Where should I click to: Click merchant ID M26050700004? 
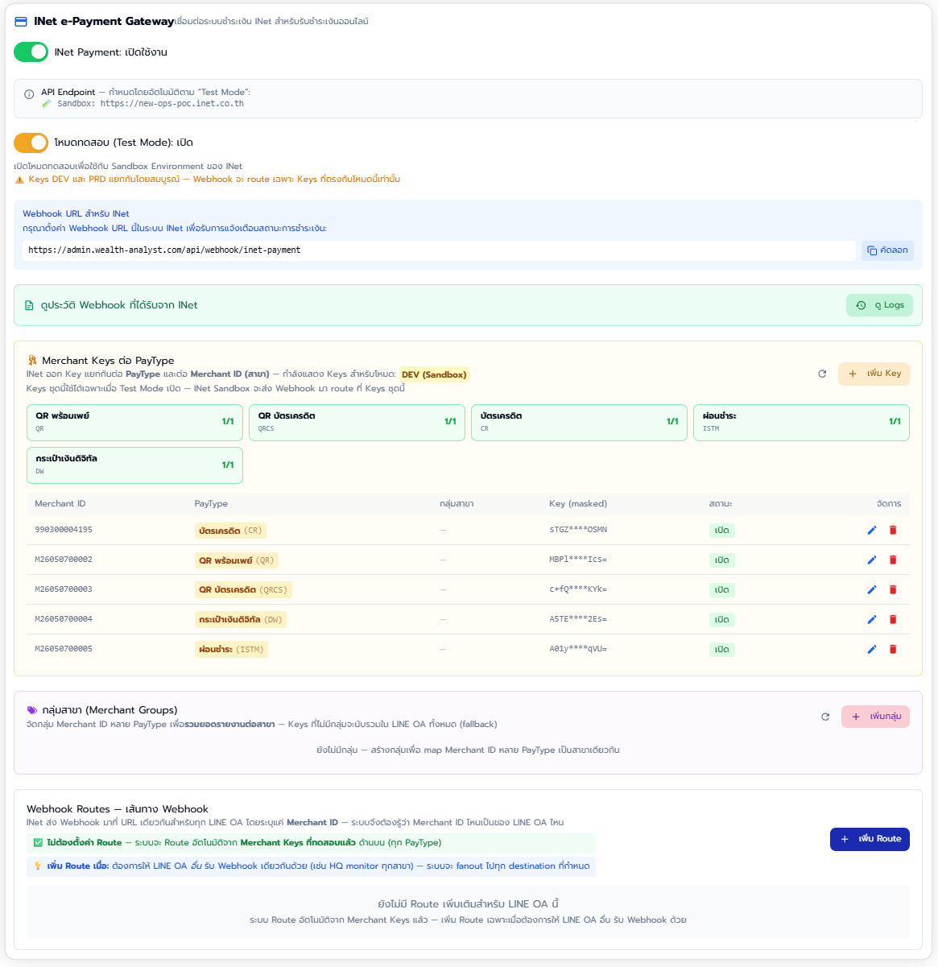click(64, 619)
